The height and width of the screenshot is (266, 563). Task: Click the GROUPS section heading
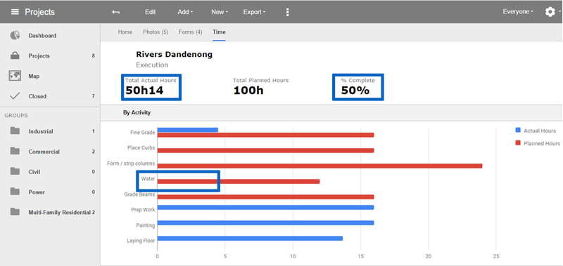click(x=16, y=116)
